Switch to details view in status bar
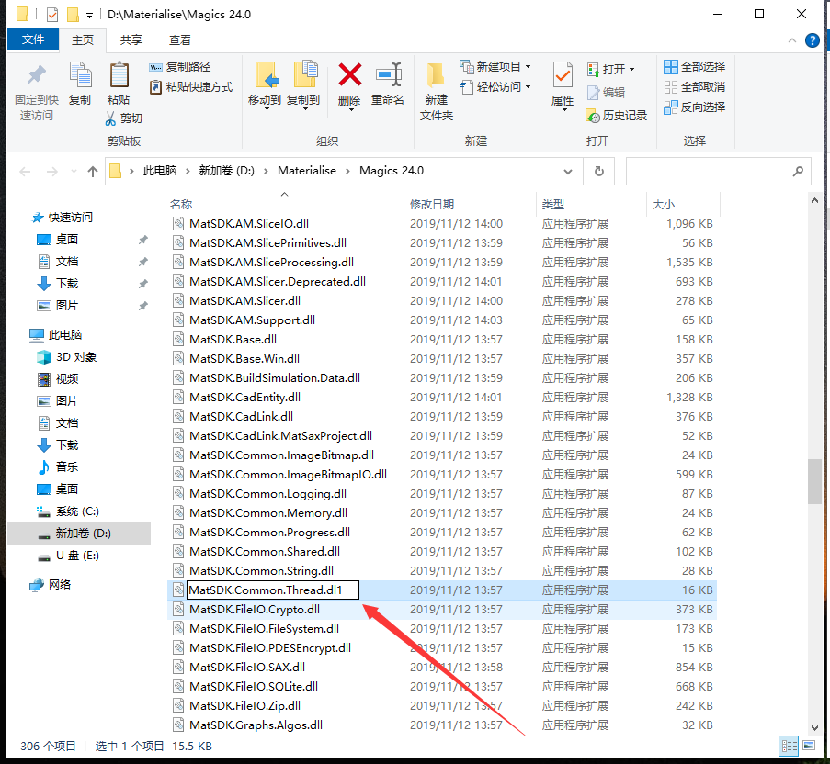 click(789, 746)
